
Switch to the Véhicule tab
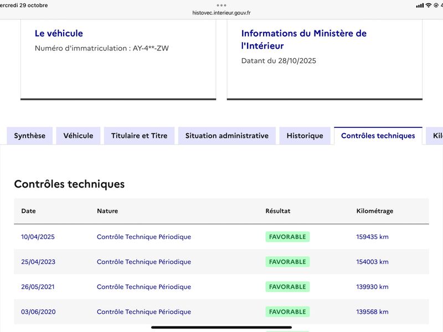click(x=78, y=136)
